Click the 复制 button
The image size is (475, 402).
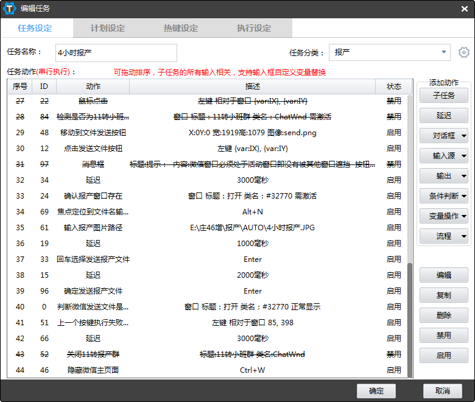pos(443,295)
